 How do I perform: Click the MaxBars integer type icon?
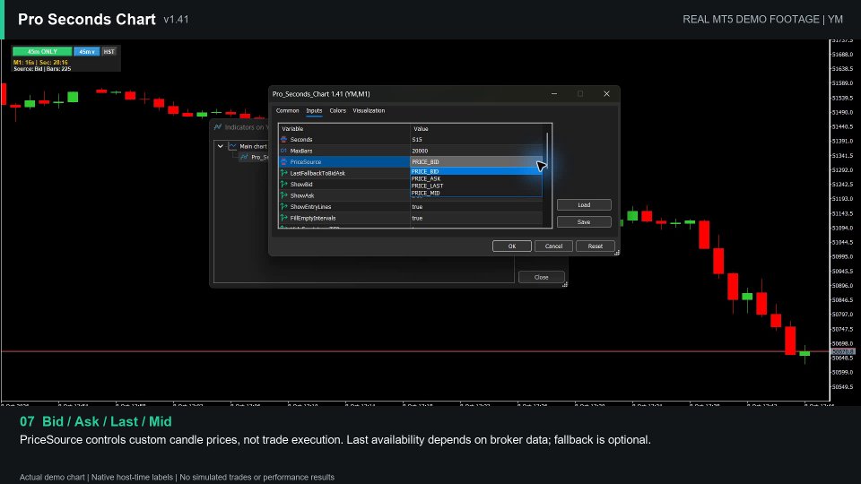tap(284, 151)
